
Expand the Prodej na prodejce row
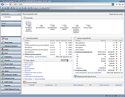(x=74, y=70)
